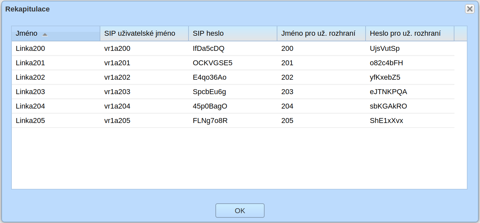Select the Linka201 row name
The height and width of the screenshot is (223, 480).
click(x=30, y=63)
